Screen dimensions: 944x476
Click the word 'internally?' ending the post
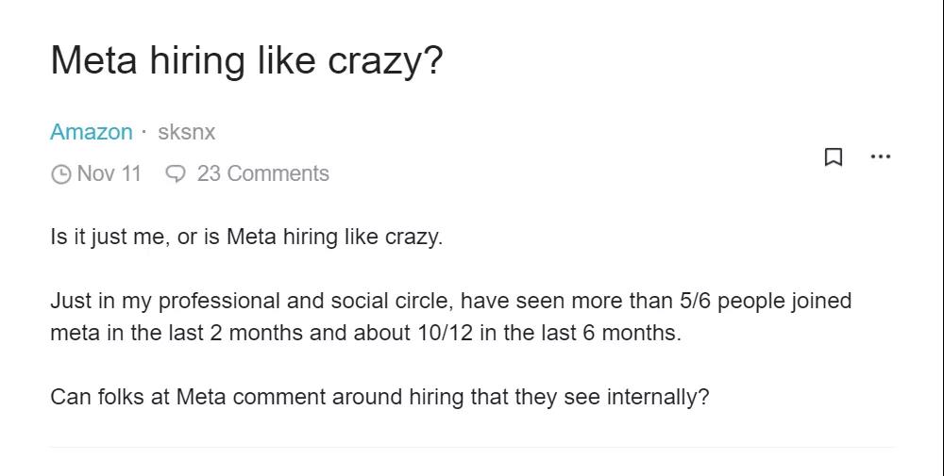658,397
